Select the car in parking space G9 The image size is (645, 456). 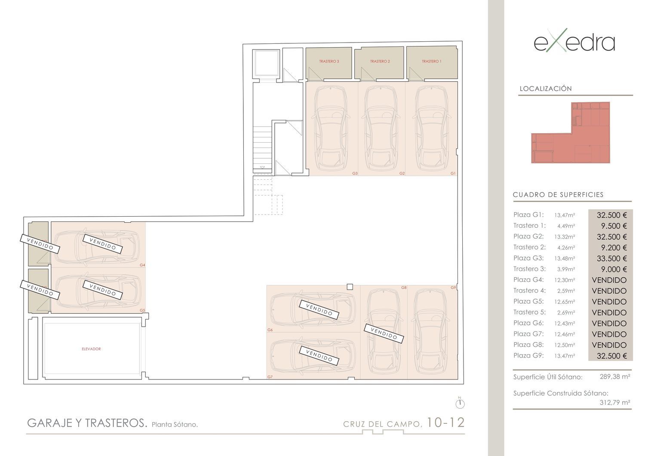pyautogui.click(x=431, y=332)
